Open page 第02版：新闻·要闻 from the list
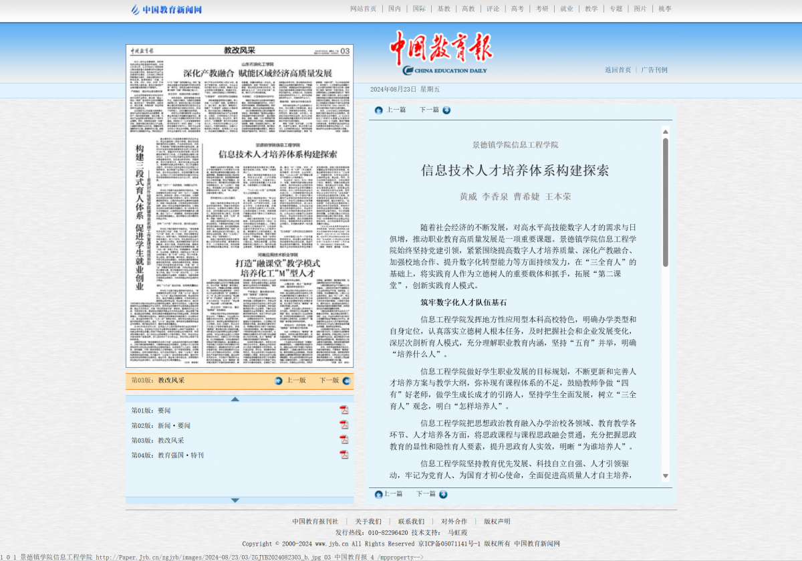The image size is (802, 561). pos(161,425)
